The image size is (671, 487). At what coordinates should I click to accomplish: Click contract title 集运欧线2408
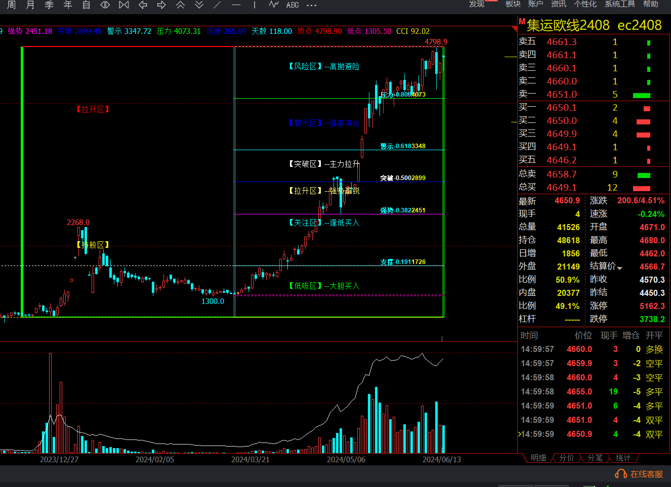coord(568,25)
